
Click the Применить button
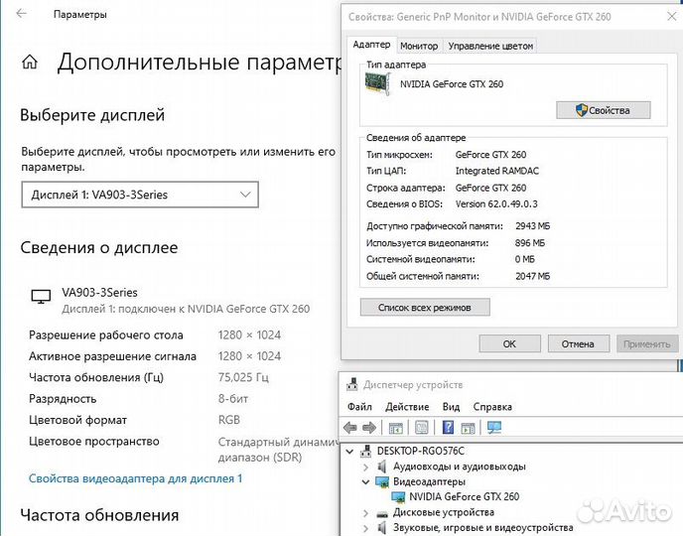(x=647, y=344)
